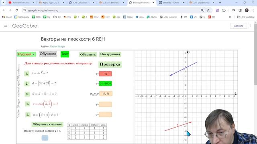Open the Chrome three-dot menu
The height and width of the screenshot is (144, 257).
[x=253, y=10]
